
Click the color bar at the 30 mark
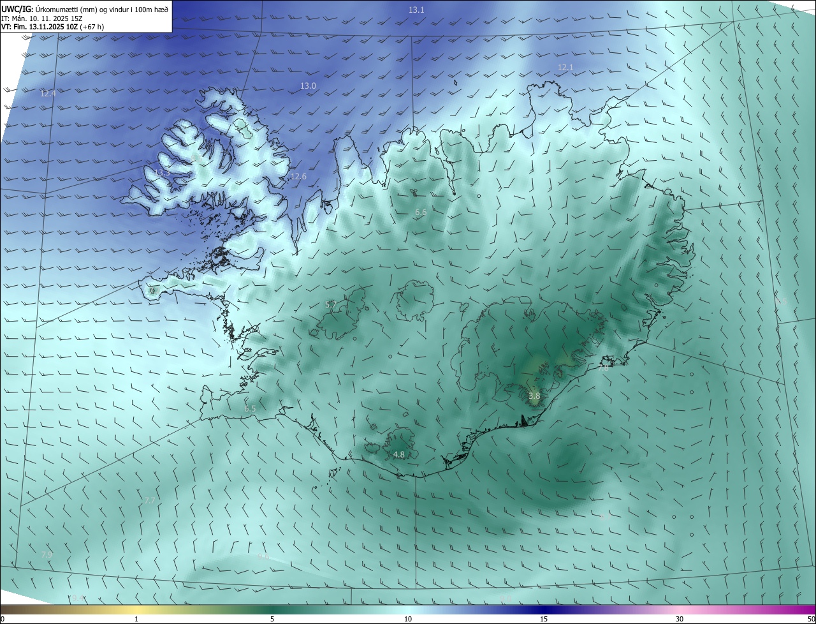(680, 619)
